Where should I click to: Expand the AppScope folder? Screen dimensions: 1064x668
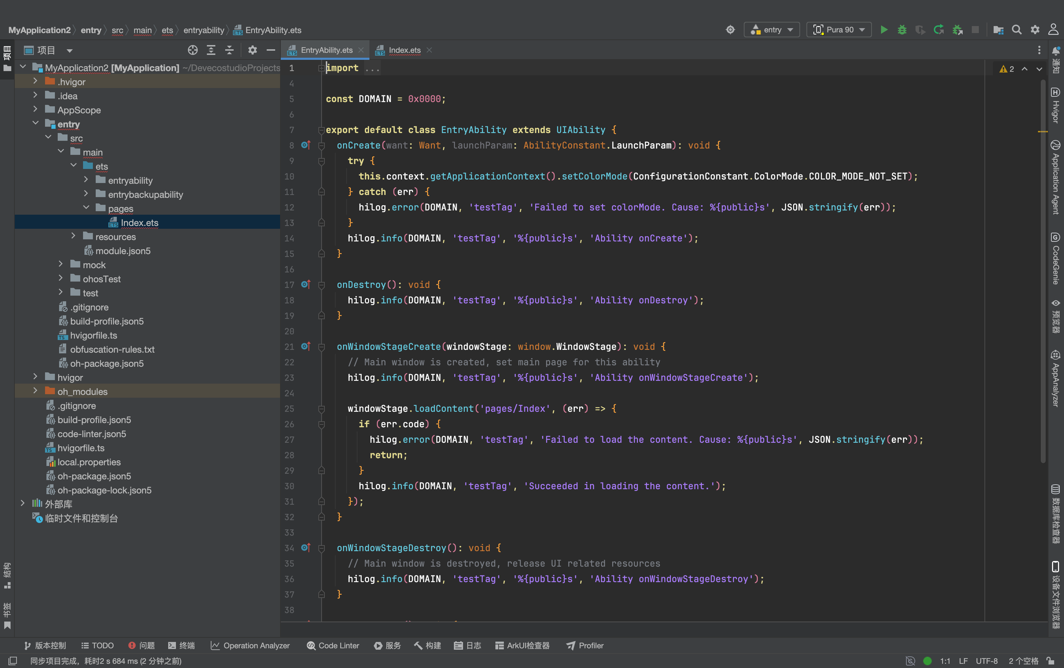coord(35,109)
